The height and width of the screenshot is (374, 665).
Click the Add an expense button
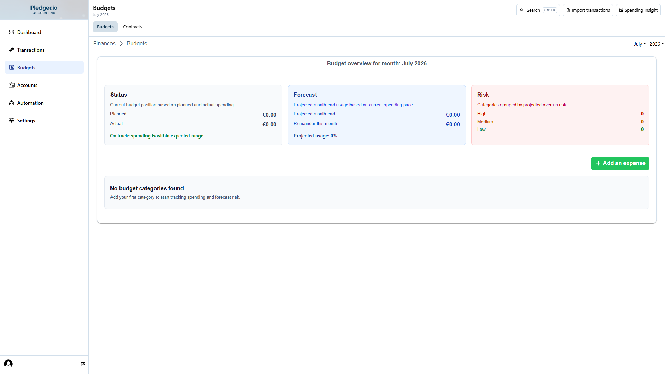[x=620, y=163]
